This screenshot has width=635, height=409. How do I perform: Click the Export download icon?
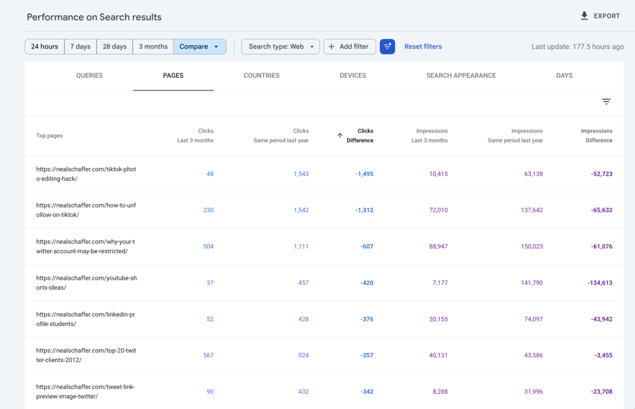coord(584,16)
